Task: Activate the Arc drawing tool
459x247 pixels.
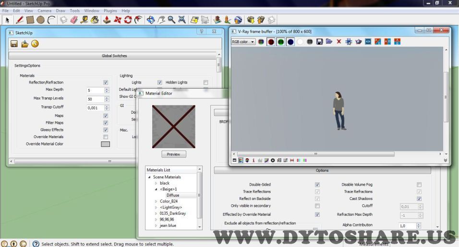Action: tap(51, 20)
